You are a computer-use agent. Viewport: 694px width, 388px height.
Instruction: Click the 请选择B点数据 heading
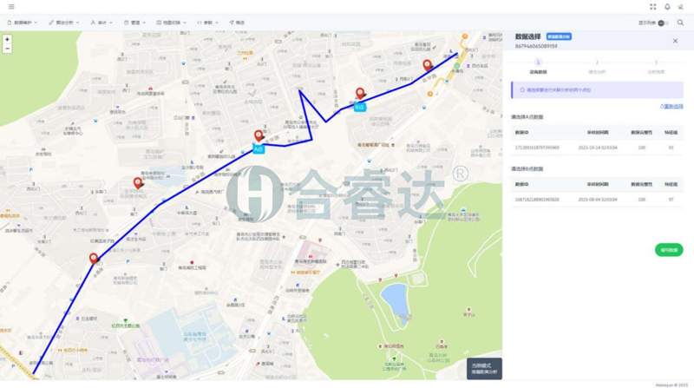[527, 168]
